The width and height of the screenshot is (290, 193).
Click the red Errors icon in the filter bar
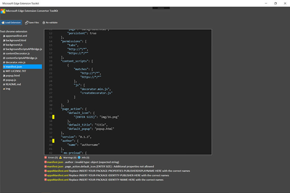pos(46,157)
